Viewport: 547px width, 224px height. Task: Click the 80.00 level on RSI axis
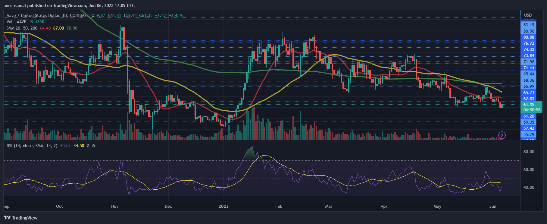pyautogui.click(x=529, y=152)
